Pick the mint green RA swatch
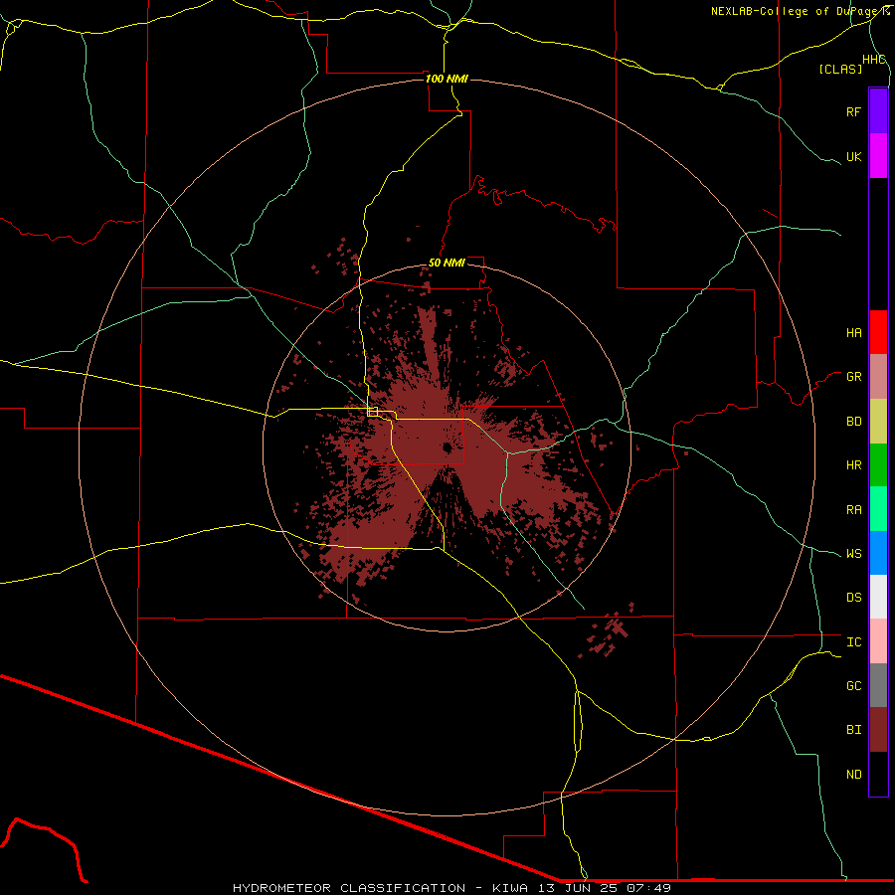This screenshot has width=895, height=895. pos(878,509)
